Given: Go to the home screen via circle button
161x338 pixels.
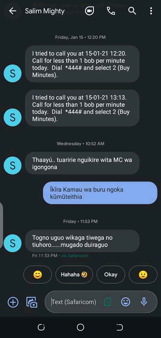Looking at the screenshot, I should 80,327.
